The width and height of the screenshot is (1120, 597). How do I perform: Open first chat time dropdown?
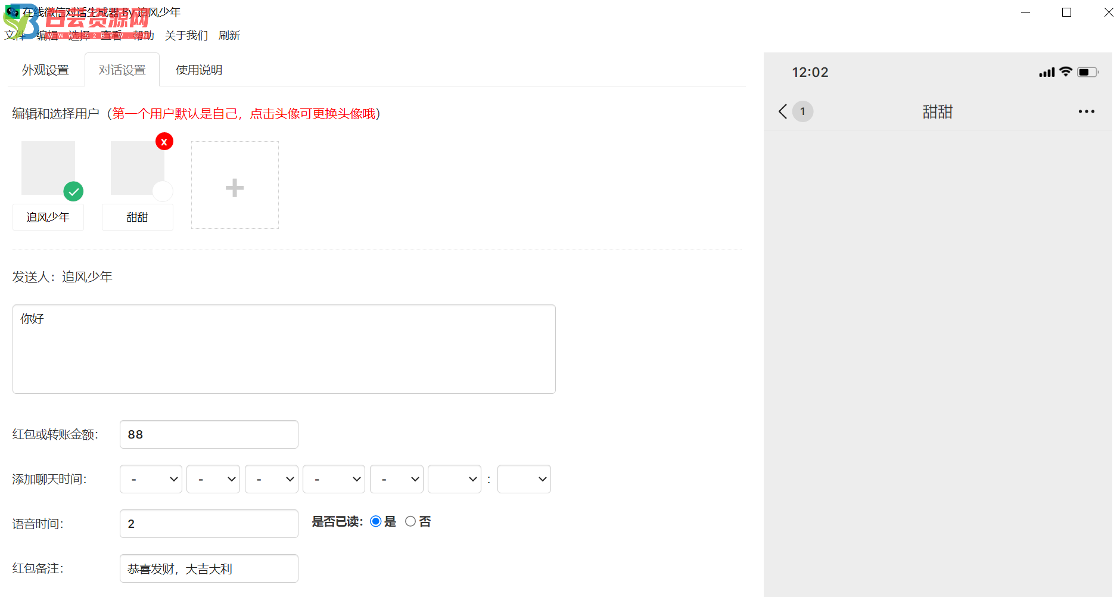click(151, 479)
